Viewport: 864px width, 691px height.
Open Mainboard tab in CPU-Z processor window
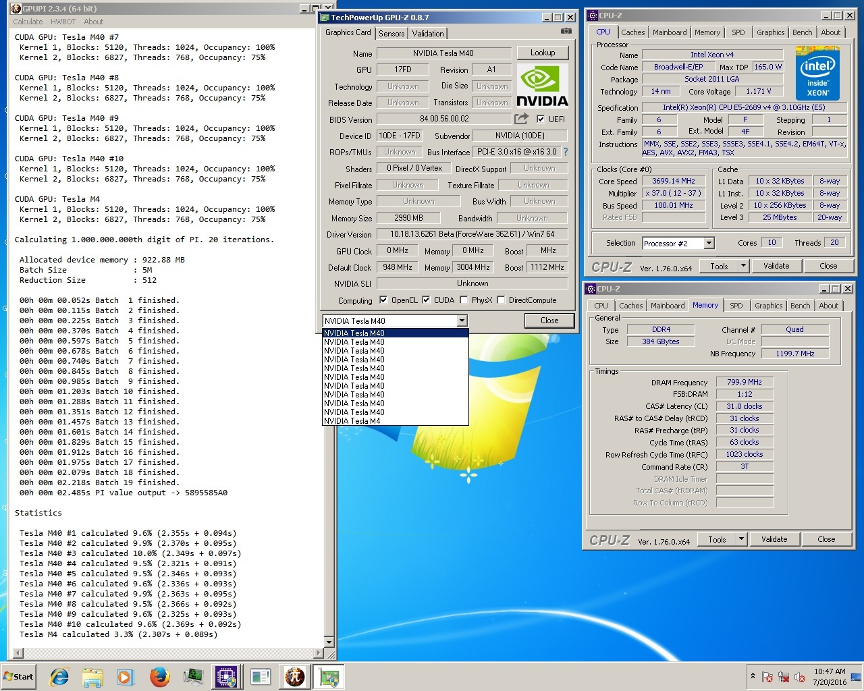pyautogui.click(x=670, y=32)
